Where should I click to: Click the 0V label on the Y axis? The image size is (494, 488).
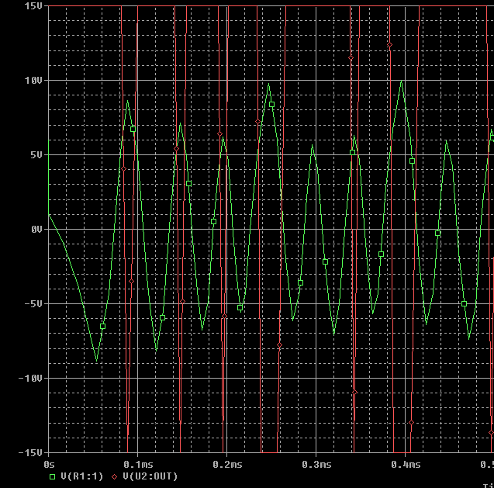click(36, 229)
